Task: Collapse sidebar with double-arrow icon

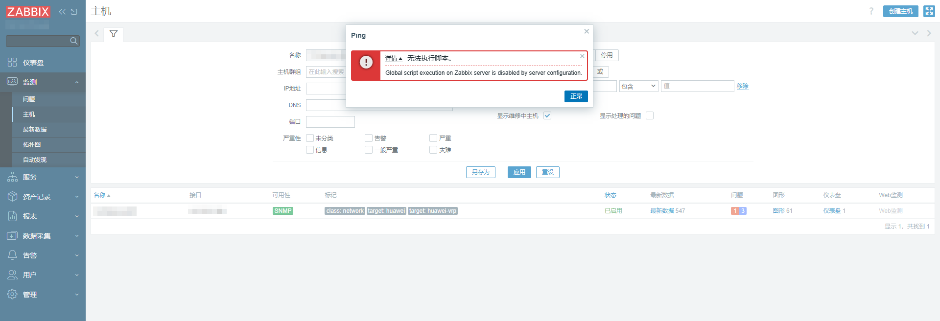Action: point(62,12)
